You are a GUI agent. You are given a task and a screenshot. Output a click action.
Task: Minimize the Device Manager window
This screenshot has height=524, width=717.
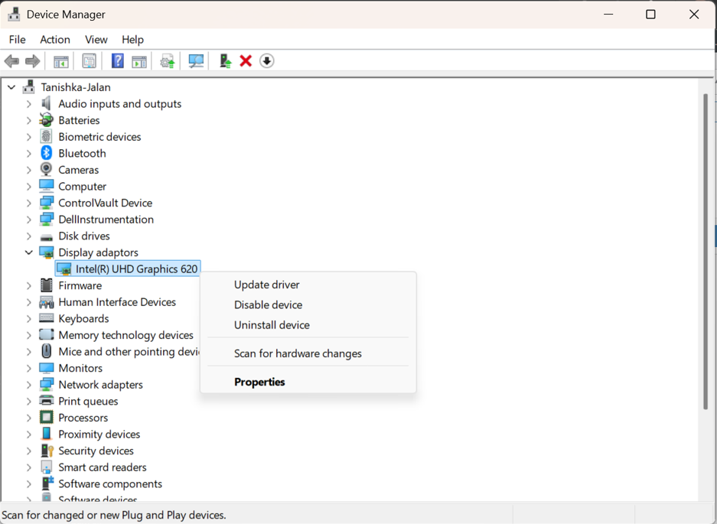tap(608, 15)
